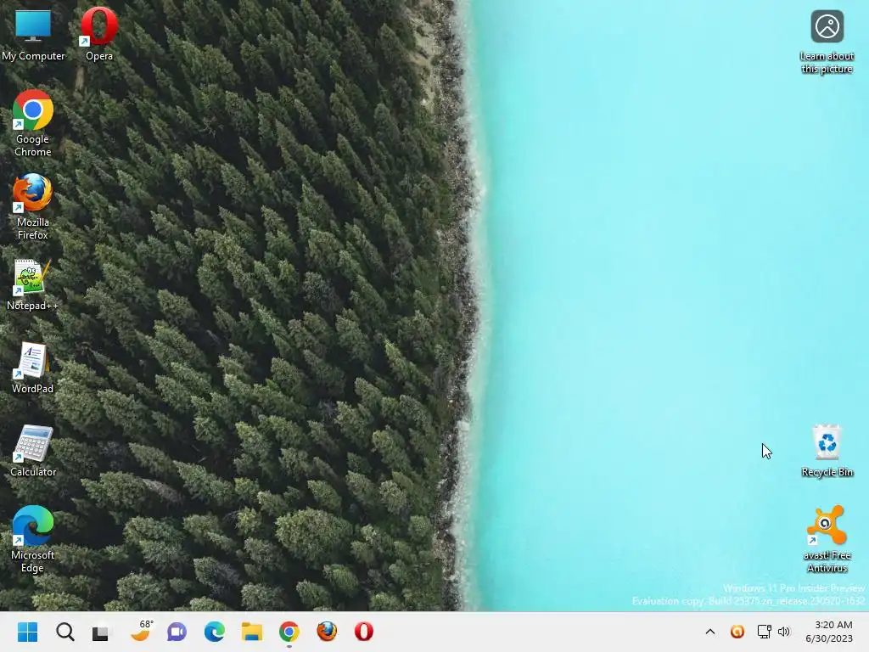The height and width of the screenshot is (652, 869).
Task: Open taskbar Search
Action: tap(64, 632)
